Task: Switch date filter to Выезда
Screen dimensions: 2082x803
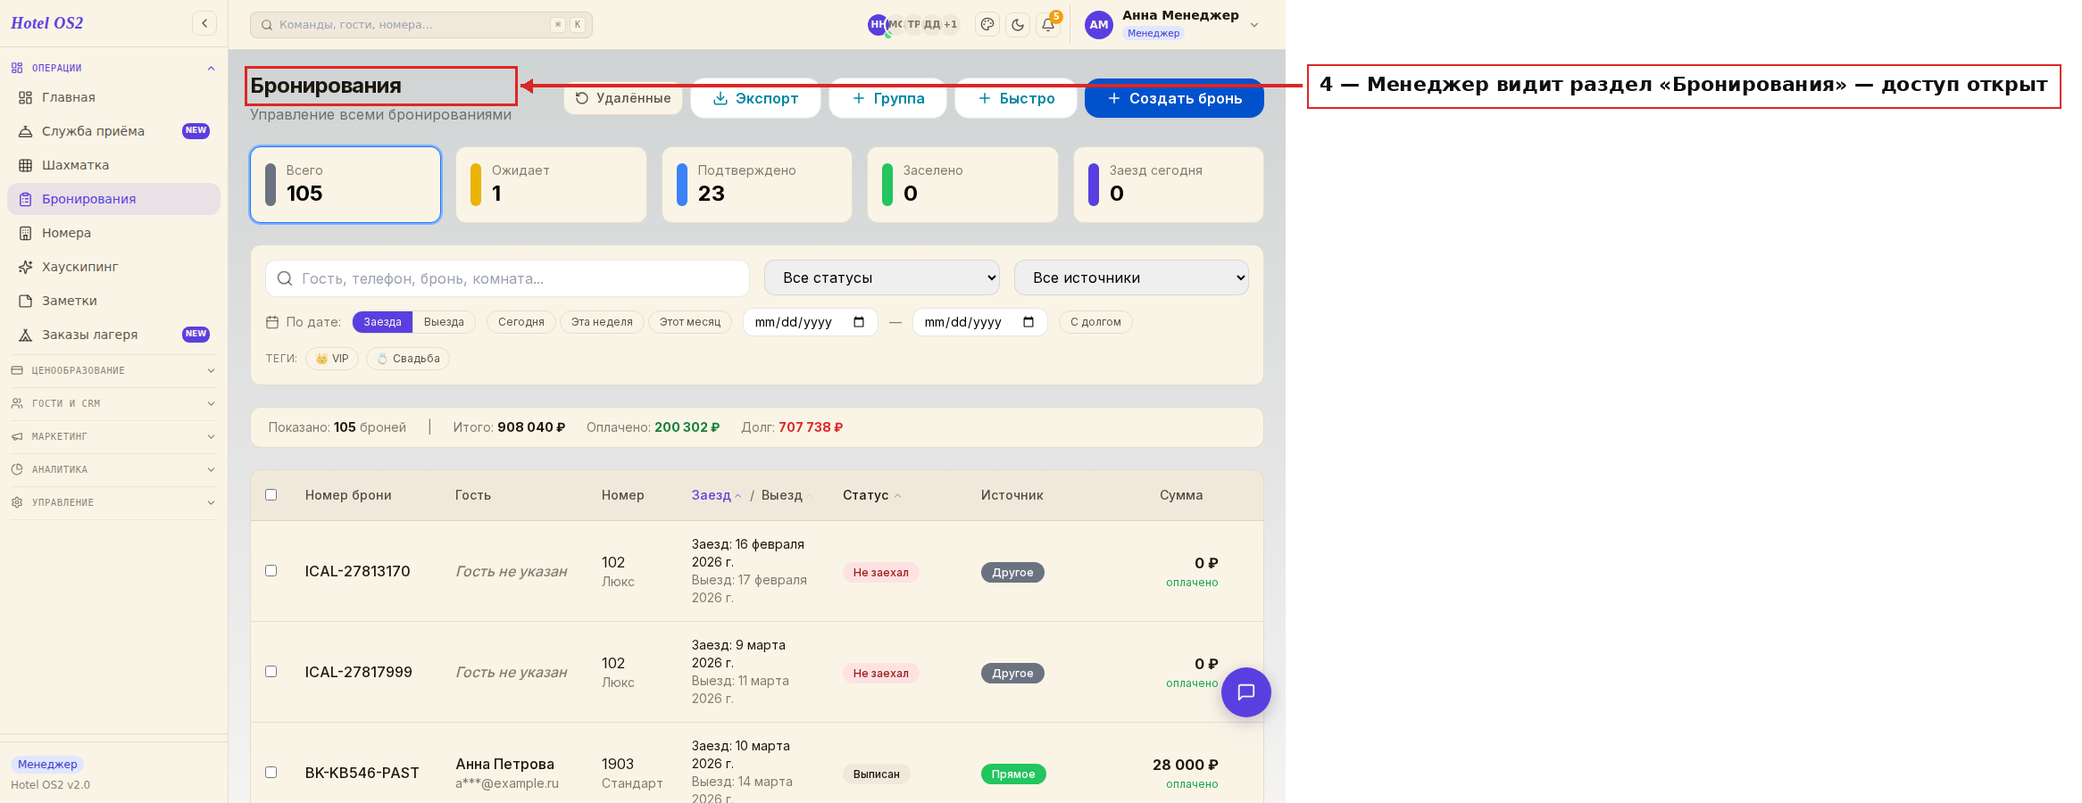Action: click(x=444, y=322)
